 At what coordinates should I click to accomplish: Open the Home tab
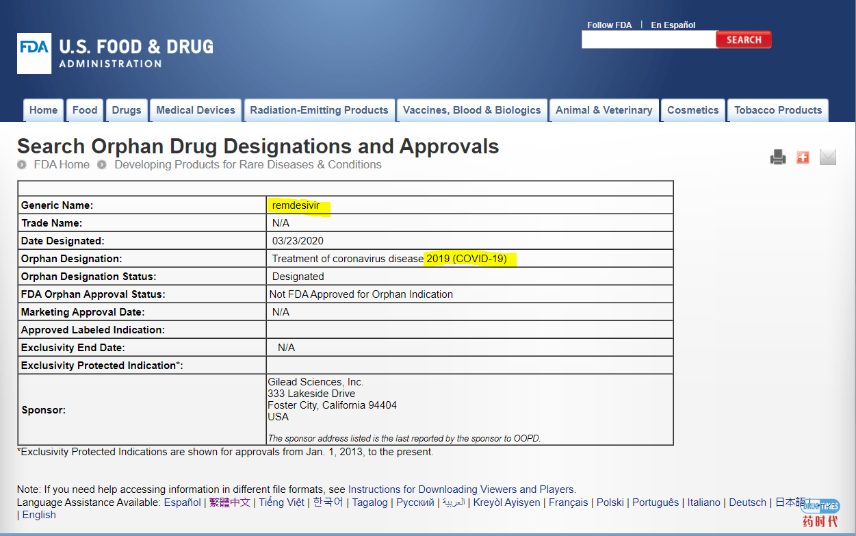coord(43,110)
